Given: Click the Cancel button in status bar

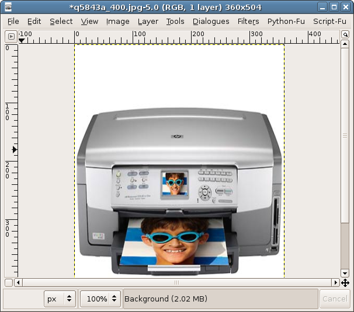Looking at the screenshot, I should pos(335,299).
